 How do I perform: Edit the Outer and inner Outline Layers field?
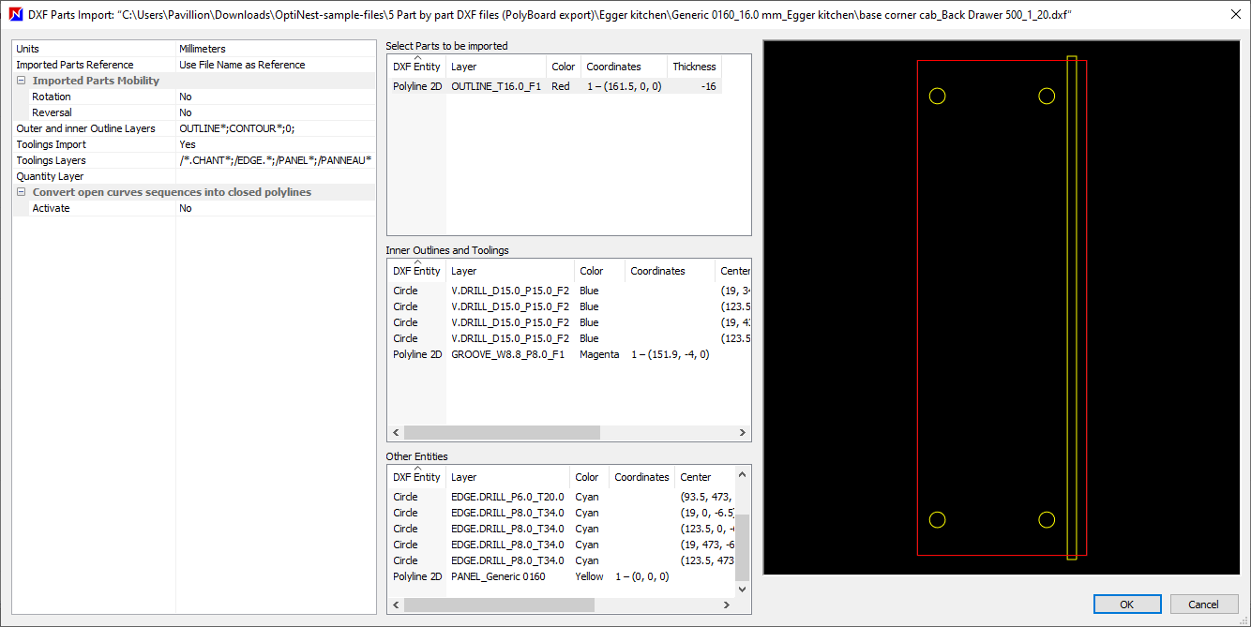276,128
